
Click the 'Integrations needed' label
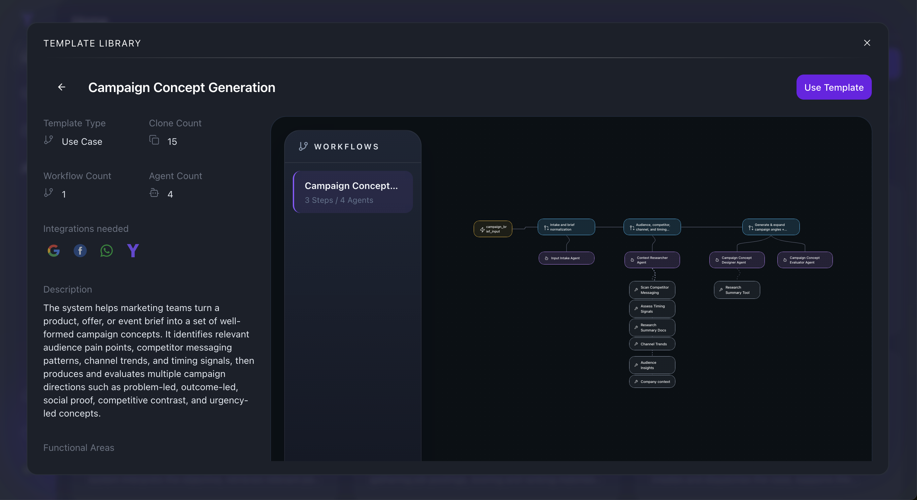click(86, 229)
